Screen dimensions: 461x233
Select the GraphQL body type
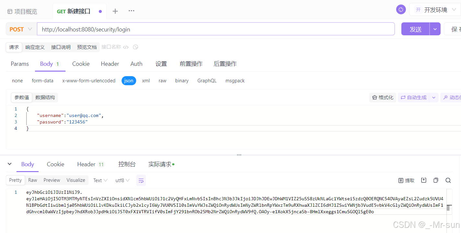(x=207, y=81)
